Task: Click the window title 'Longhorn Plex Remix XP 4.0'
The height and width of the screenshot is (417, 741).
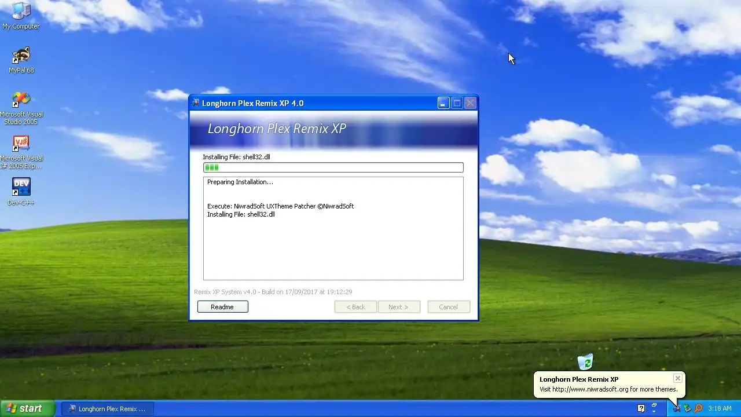Action: point(252,103)
